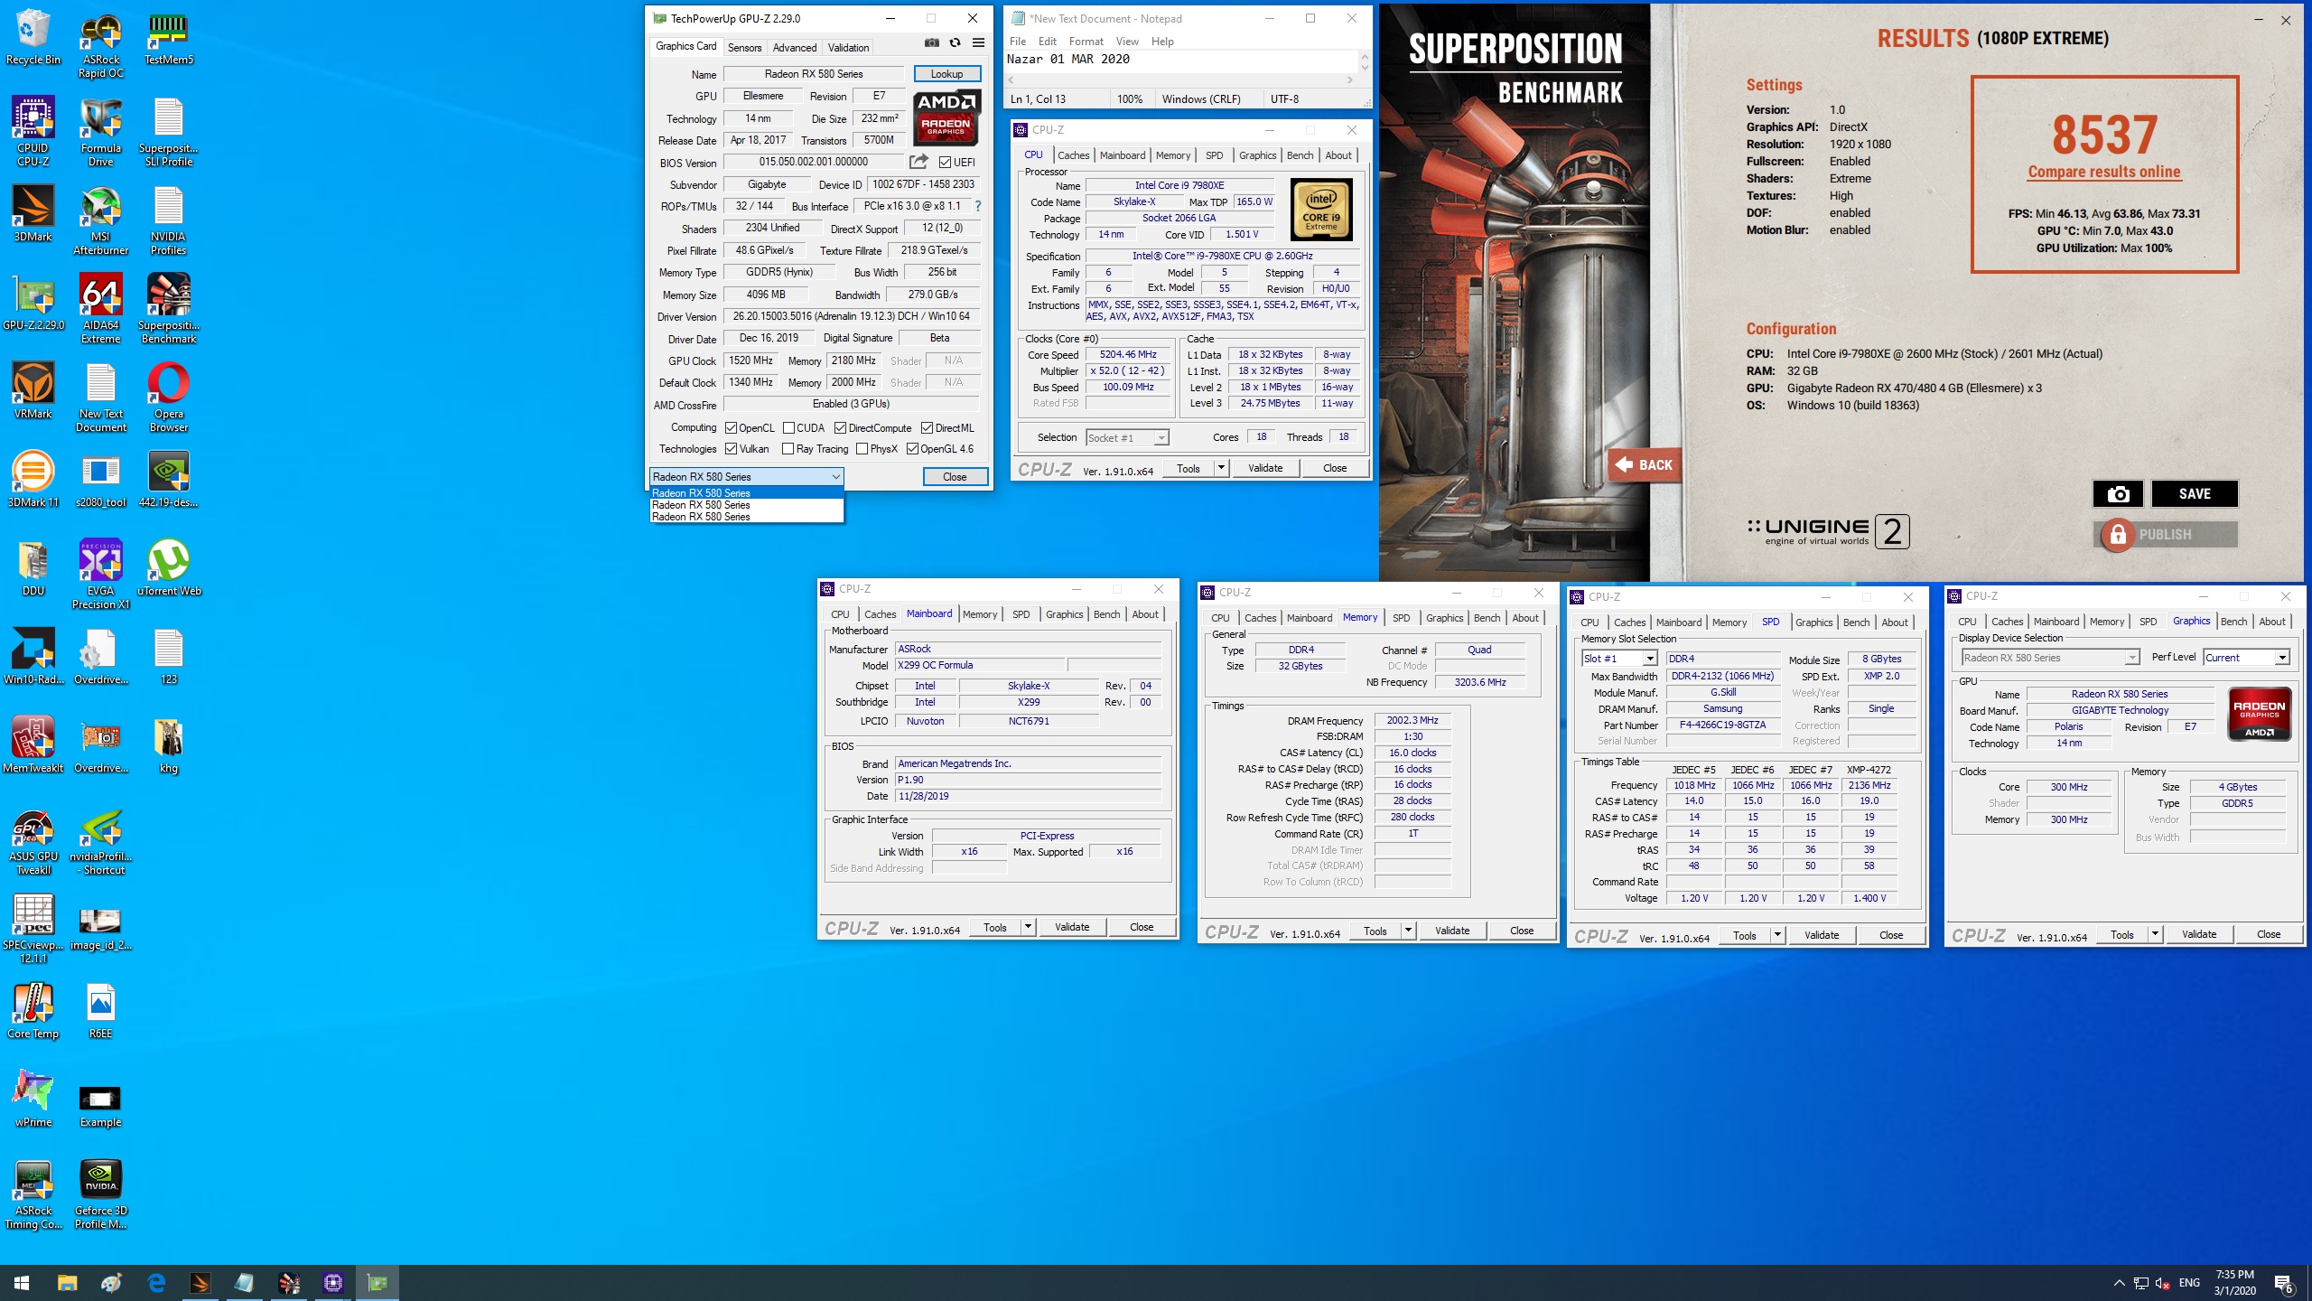Open MSI Afterburner desktop icon
Image resolution: width=2312 pixels, height=1301 pixels.
pos(101,222)
